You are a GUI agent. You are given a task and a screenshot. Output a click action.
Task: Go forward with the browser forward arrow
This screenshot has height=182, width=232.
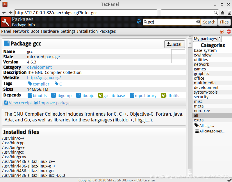pos(10,13)
